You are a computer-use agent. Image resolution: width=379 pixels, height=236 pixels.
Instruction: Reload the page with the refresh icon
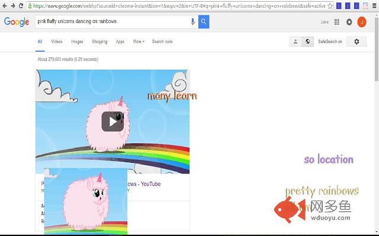coord(21,6)
